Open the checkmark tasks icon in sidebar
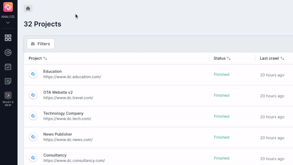The image size is (293, 165). (x=8, y=67)
